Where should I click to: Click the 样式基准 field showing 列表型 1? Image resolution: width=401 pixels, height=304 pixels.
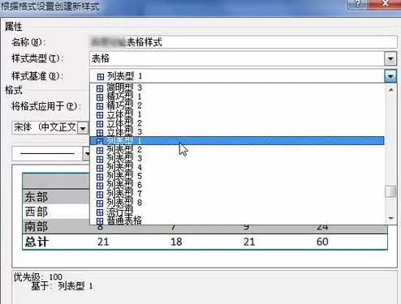(237, 76)
